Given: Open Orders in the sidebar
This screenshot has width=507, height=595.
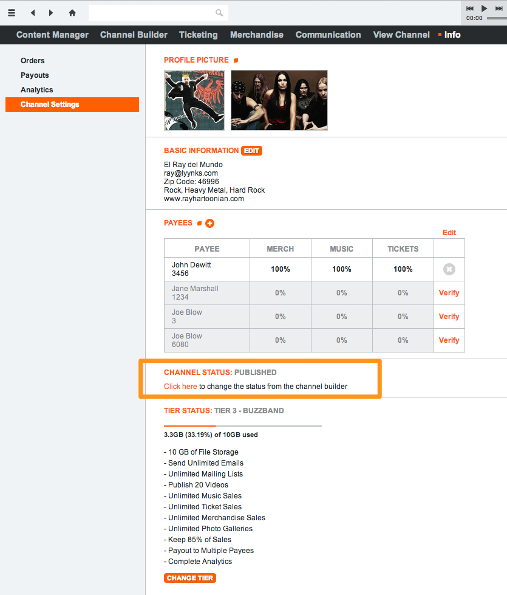Looking at the screenshot, I should 33,61.
